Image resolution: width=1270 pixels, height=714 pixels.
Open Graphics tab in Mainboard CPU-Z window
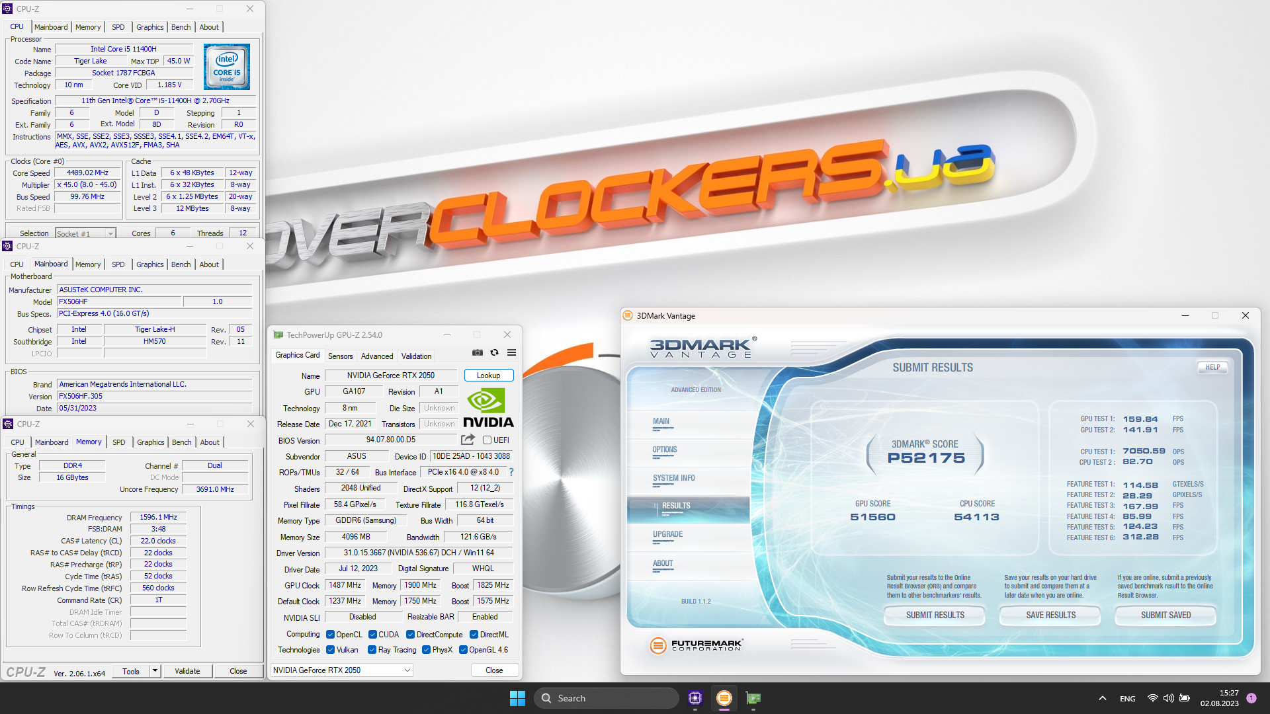tap(149, 264)
